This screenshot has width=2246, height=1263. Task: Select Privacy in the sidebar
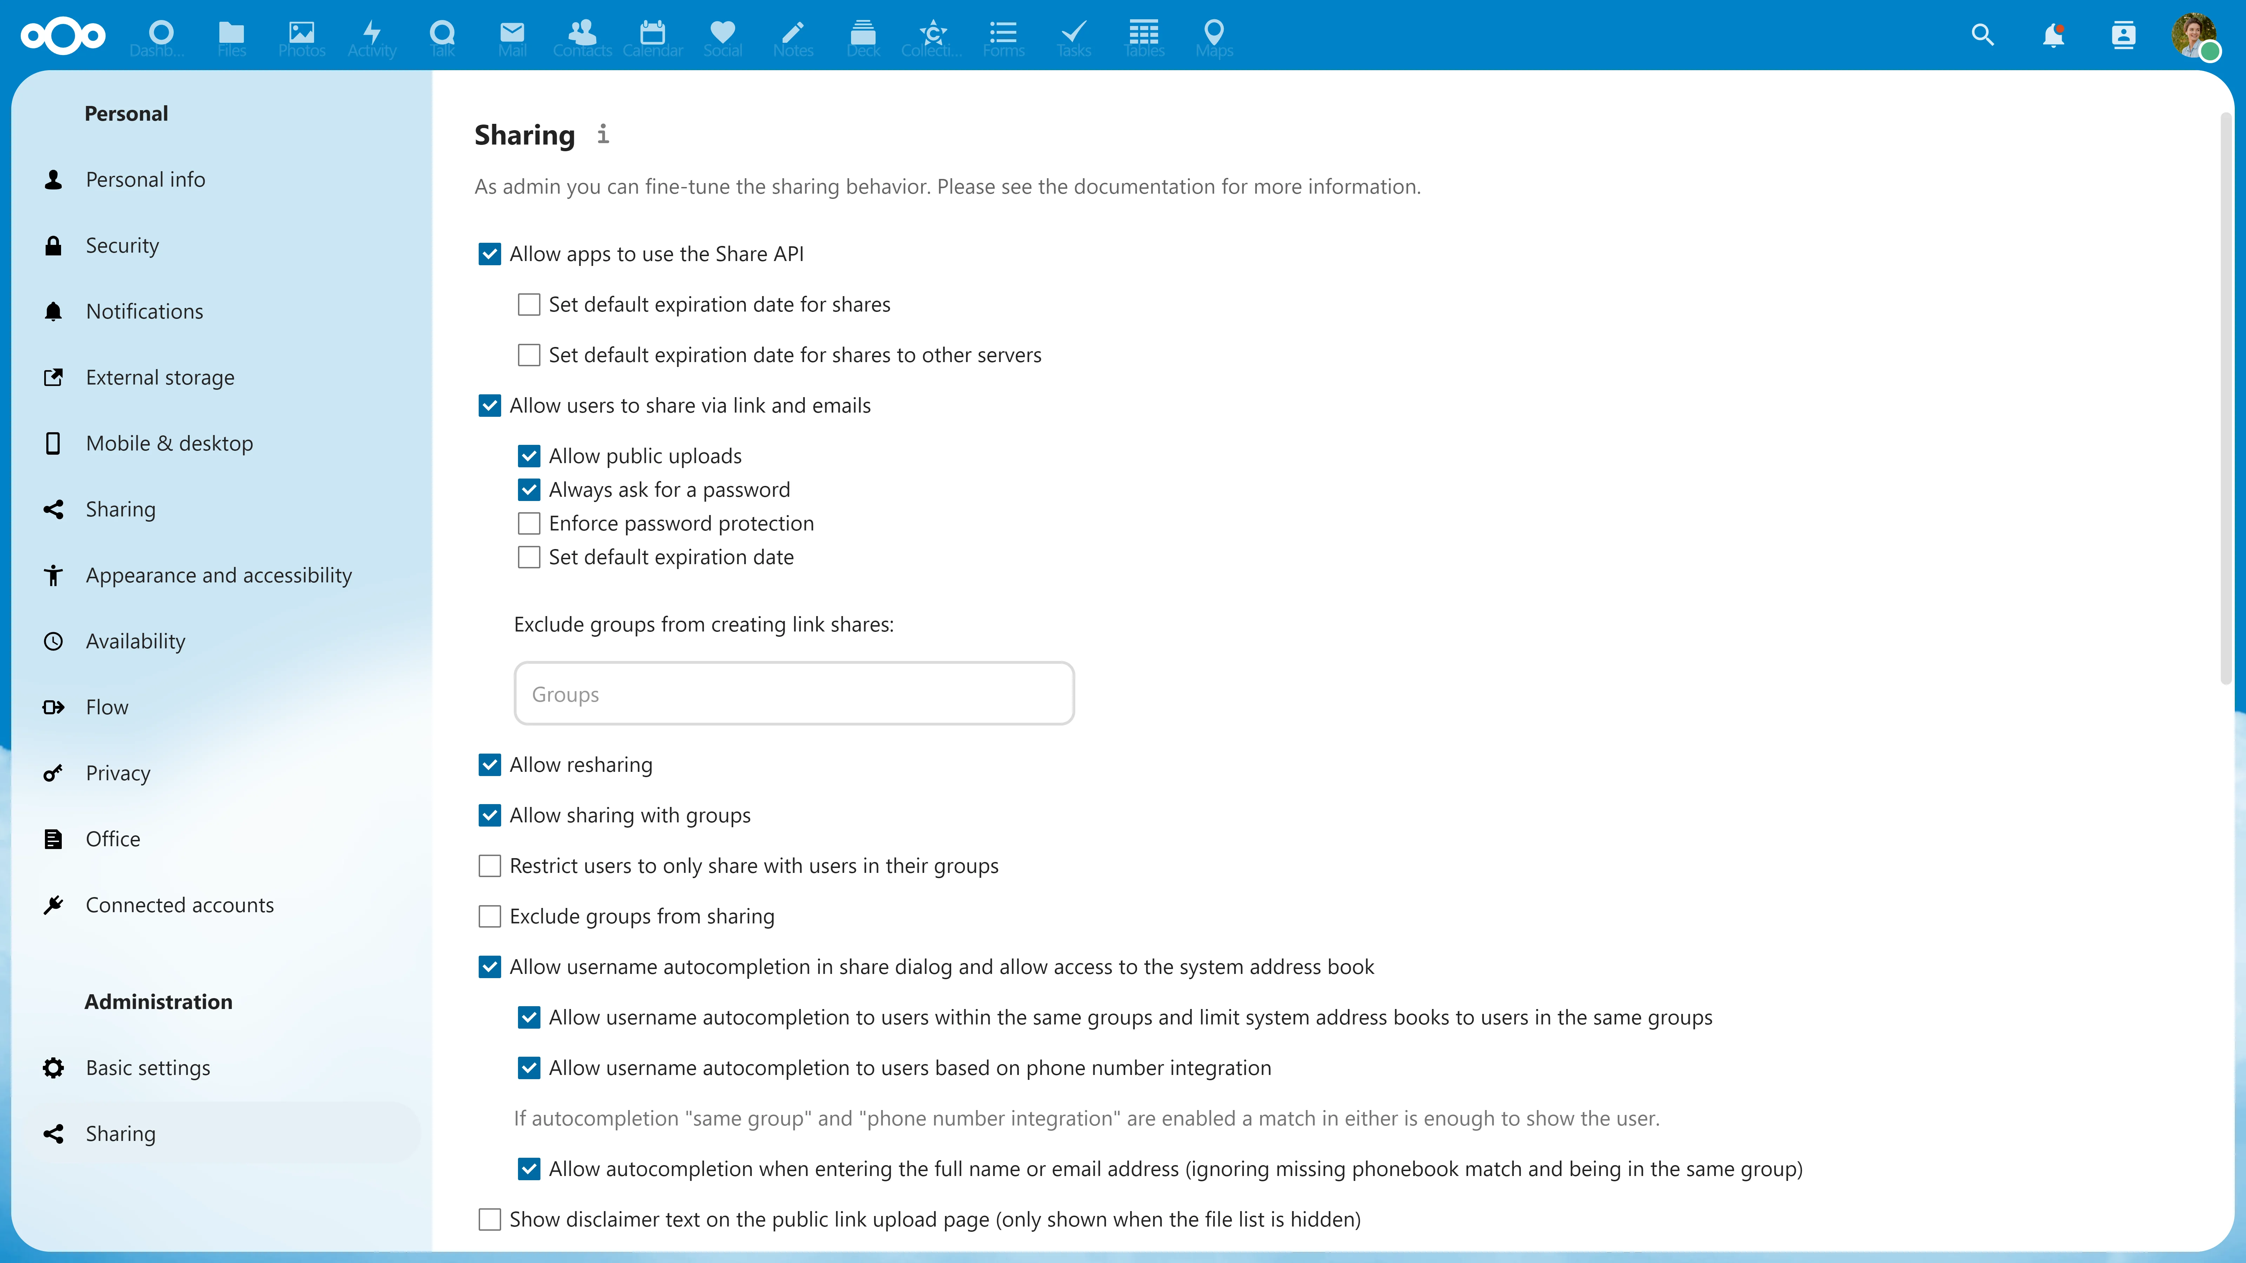tap(118, 773)
